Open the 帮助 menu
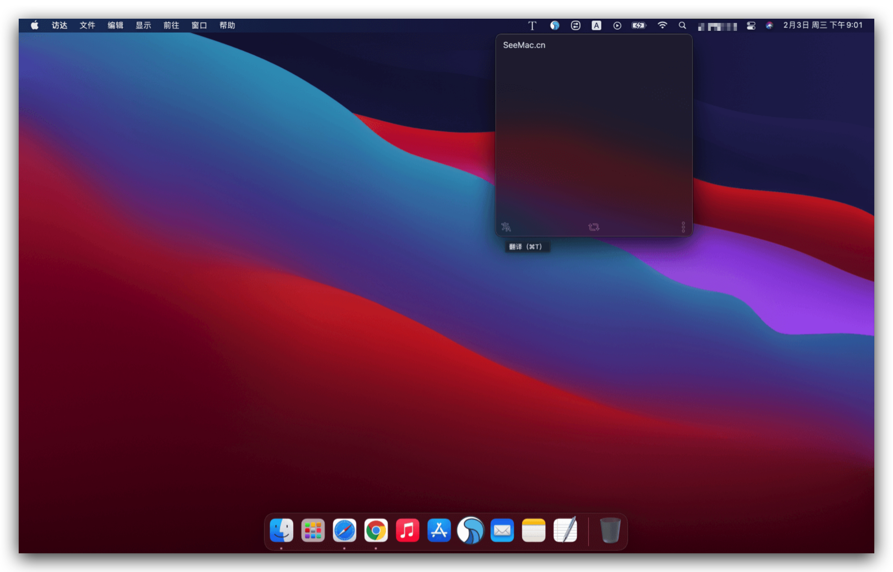Viewport: 893px width, 572px height. (x=227, y=26)
